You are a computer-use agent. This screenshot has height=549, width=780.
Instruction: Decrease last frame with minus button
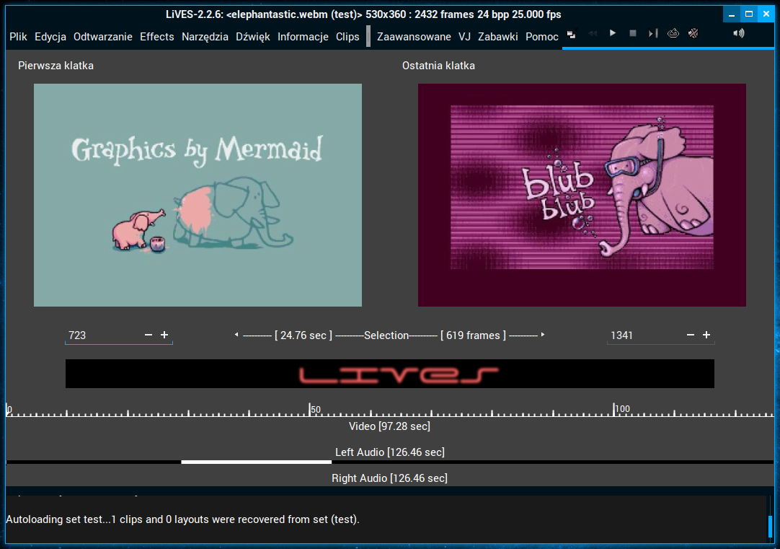tap(691, 335)
